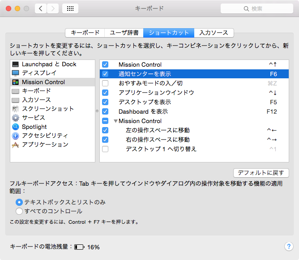
Task: Uncheck 左の操作スペースに移動 checkbox
Action: click(x=105, y=130)
